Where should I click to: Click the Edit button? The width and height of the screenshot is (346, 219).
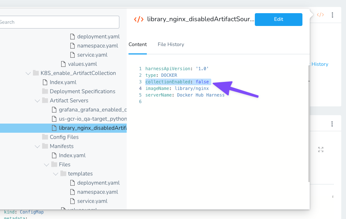279,19
